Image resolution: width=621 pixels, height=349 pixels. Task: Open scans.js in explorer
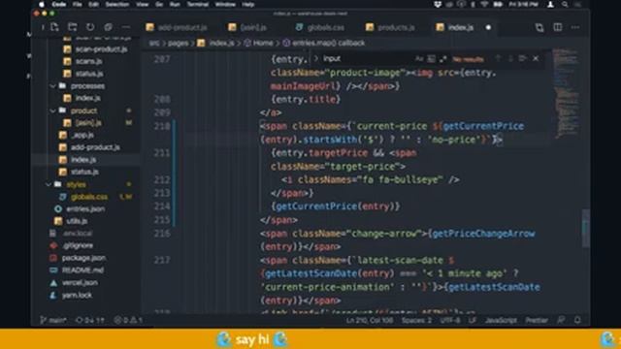[88, 61]
